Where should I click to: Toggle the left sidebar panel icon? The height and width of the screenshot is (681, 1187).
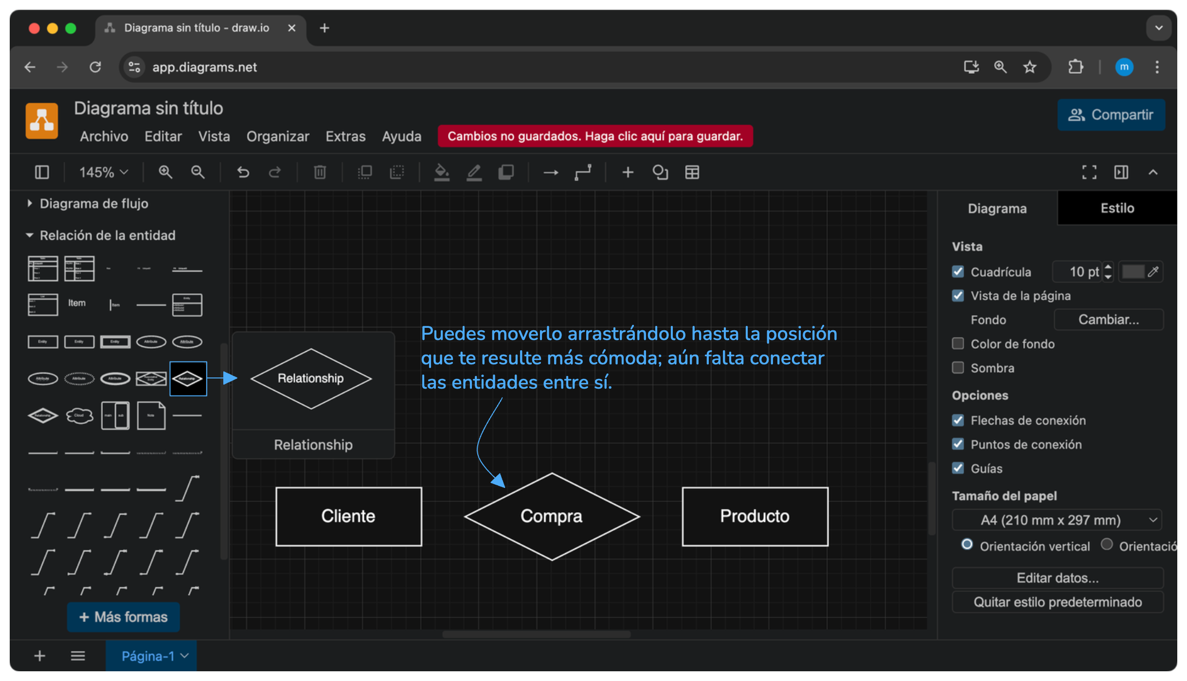pos(42,172)
